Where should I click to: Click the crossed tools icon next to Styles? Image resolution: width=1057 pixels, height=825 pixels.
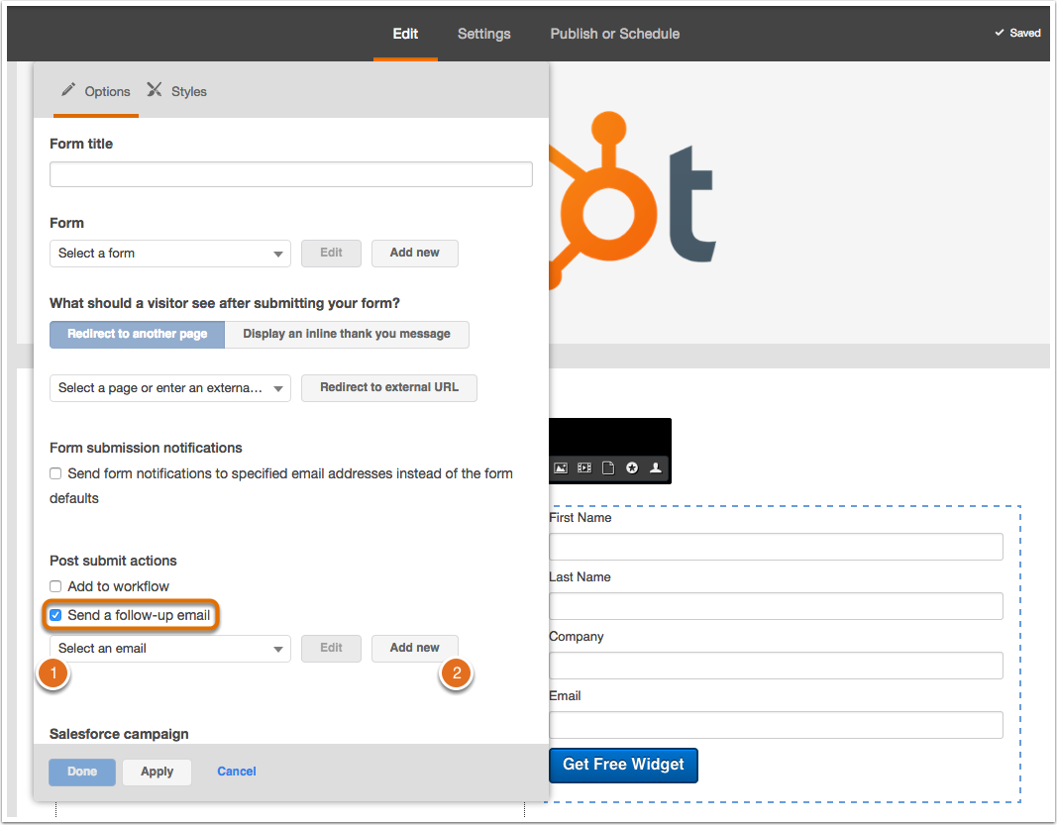[x=155, y=90]
